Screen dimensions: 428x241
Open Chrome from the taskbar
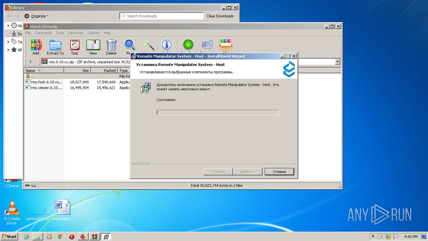click(x=60, y=237)
